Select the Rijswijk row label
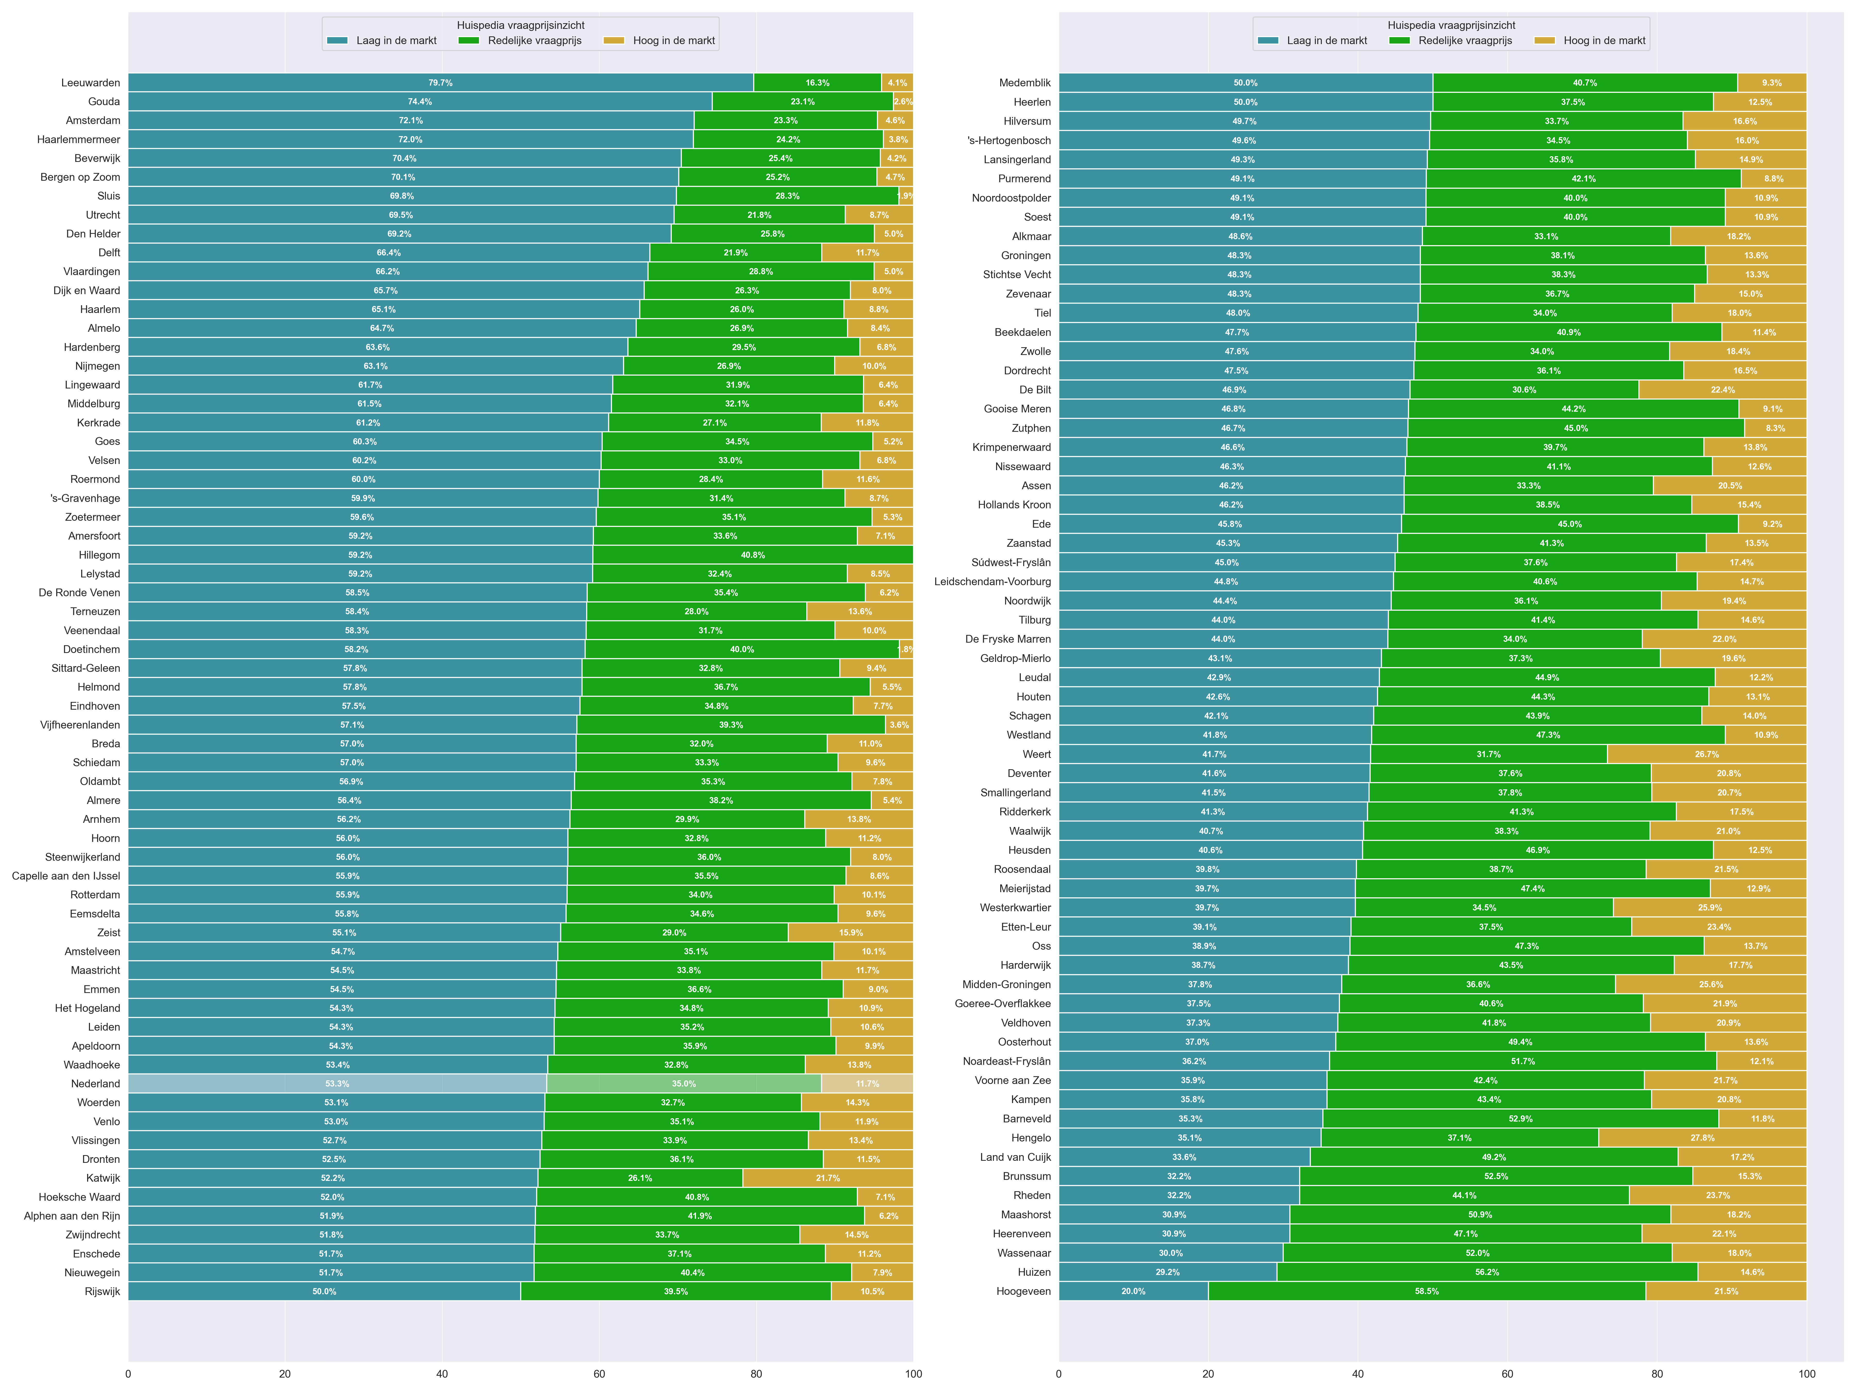 102,1291
